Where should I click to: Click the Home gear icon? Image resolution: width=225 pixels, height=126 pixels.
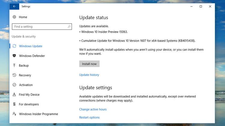tap(14, 17)
